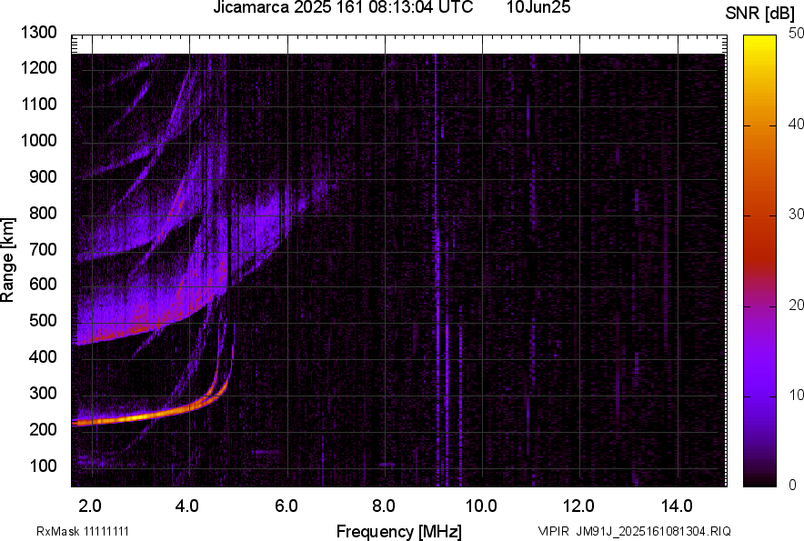
Task: Select the 1100 range tick label
Action: pos(38,104)
